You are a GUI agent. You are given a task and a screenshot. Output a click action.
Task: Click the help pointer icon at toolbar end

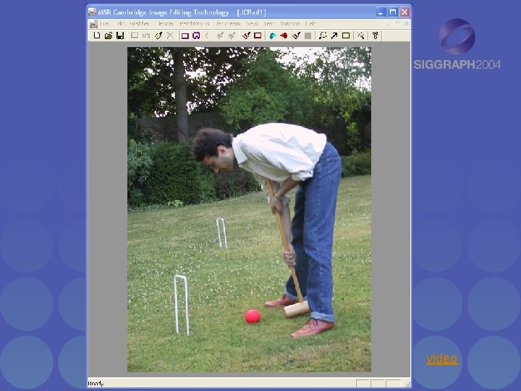[x=375, y=35]
